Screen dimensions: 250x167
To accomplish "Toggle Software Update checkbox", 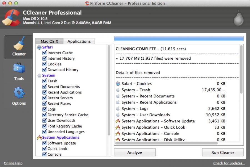I will tap(44, 143).
